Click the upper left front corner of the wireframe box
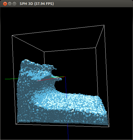This screenshot has width=133, height=140. [x=12, y=35]
